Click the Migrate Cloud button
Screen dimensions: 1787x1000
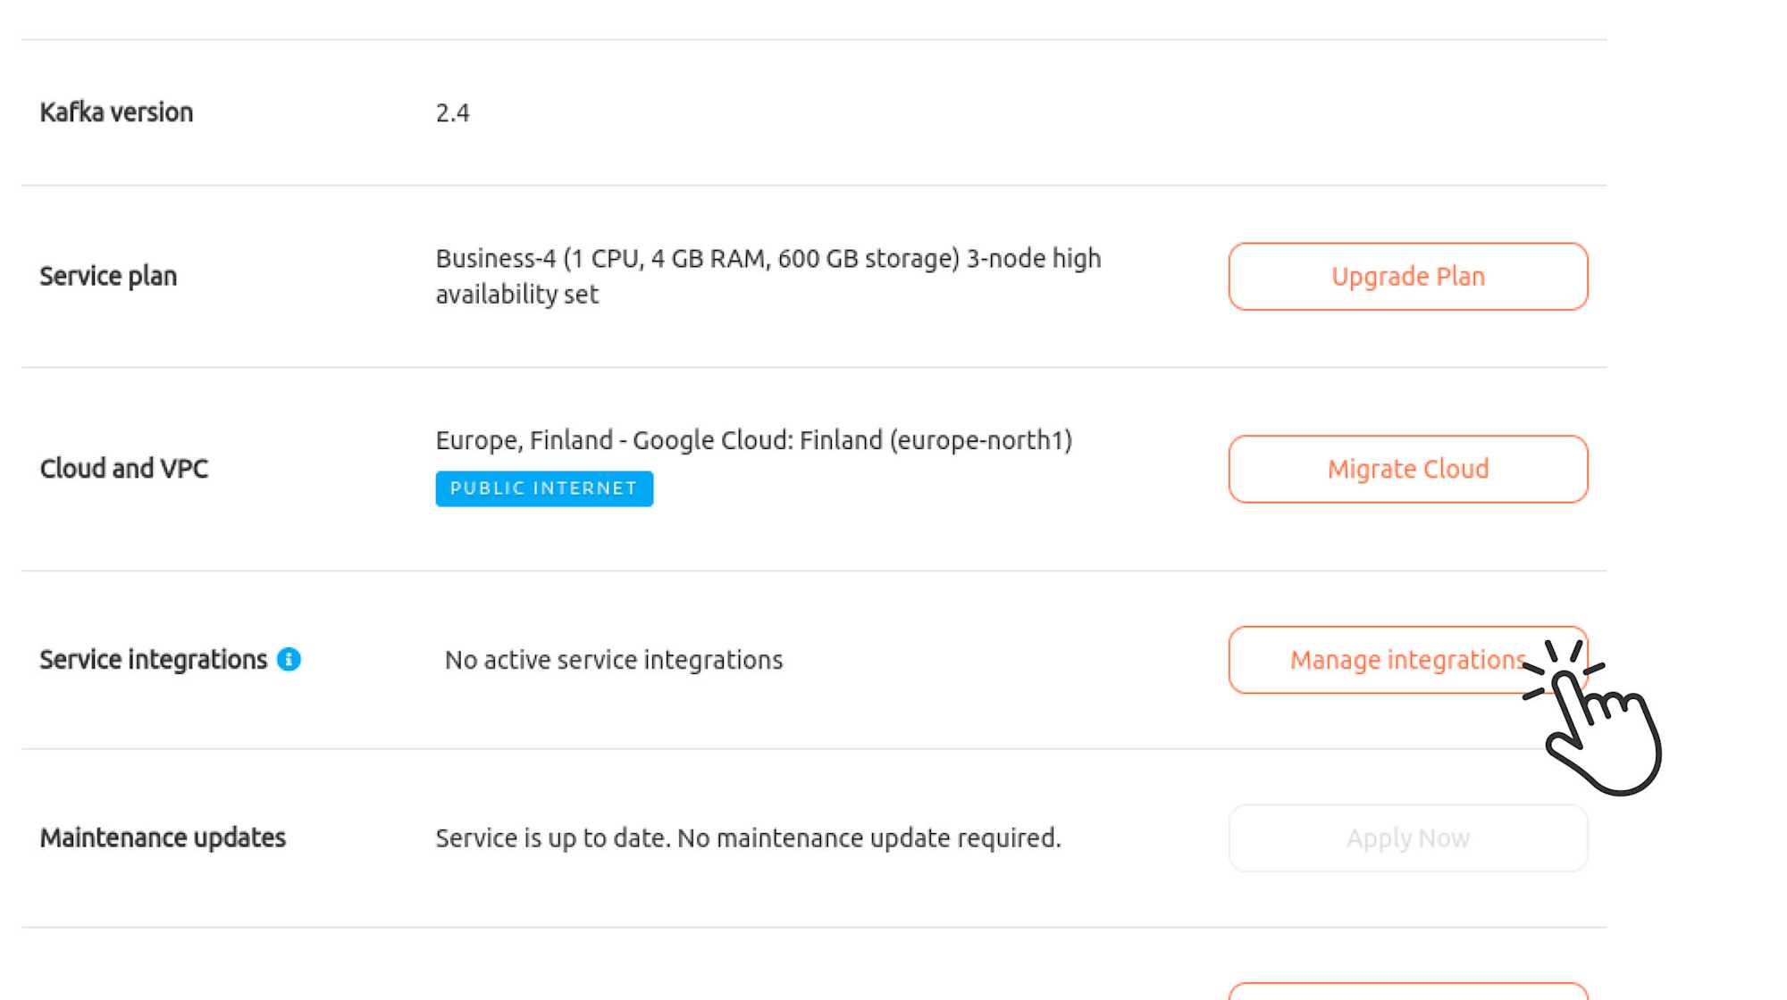pos(1408,470)
